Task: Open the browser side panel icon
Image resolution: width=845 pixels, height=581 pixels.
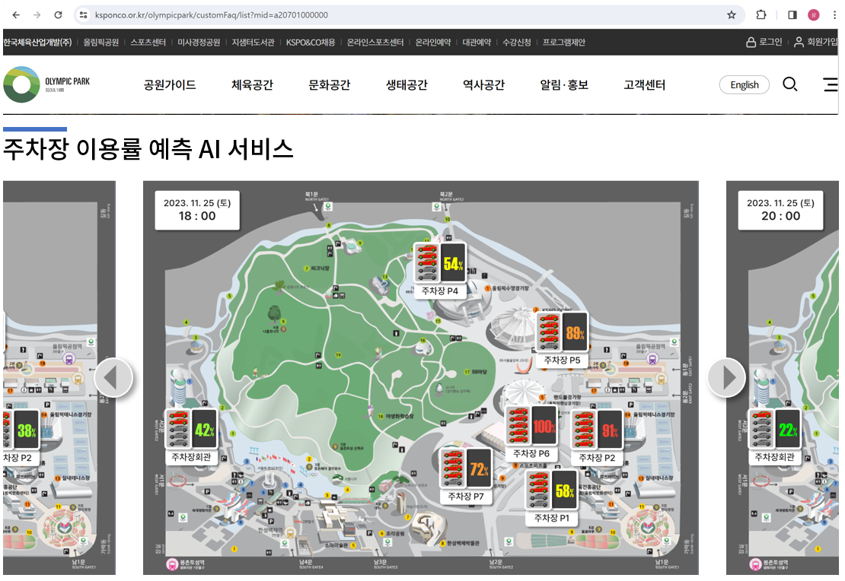Action: point(792,14)
